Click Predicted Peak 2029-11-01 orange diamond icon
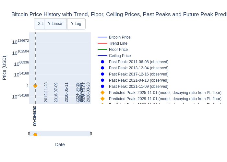 (102, 99)
